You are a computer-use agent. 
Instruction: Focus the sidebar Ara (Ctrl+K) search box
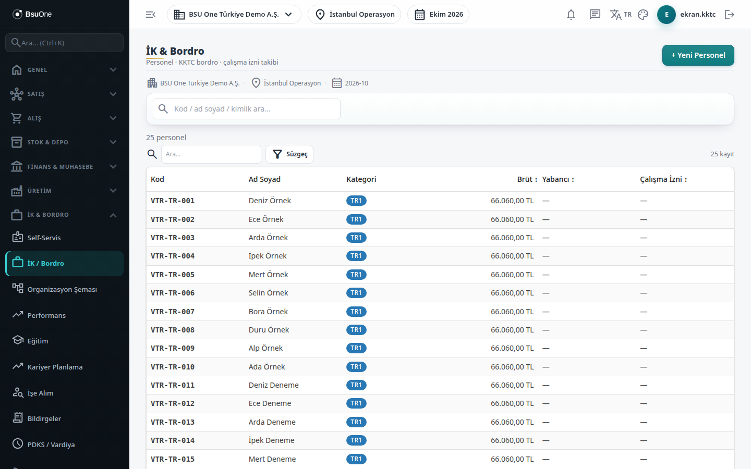point(65,43)
